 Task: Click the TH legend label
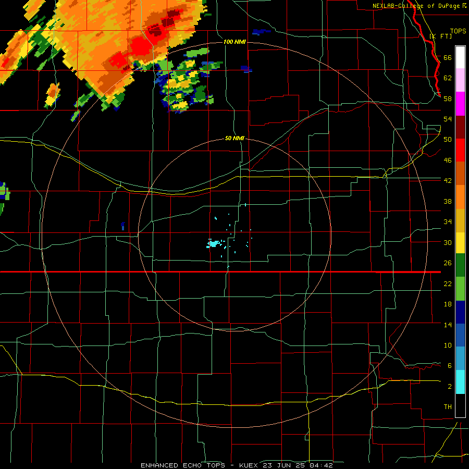pos(448,407)
